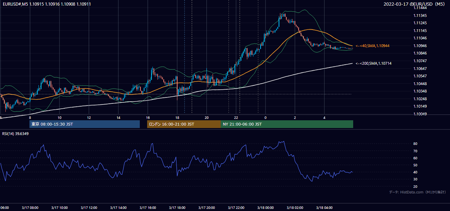Click hour tick 14 under price chart
The height and width of the screenshot is (211, 450).
tap(118, 118)
